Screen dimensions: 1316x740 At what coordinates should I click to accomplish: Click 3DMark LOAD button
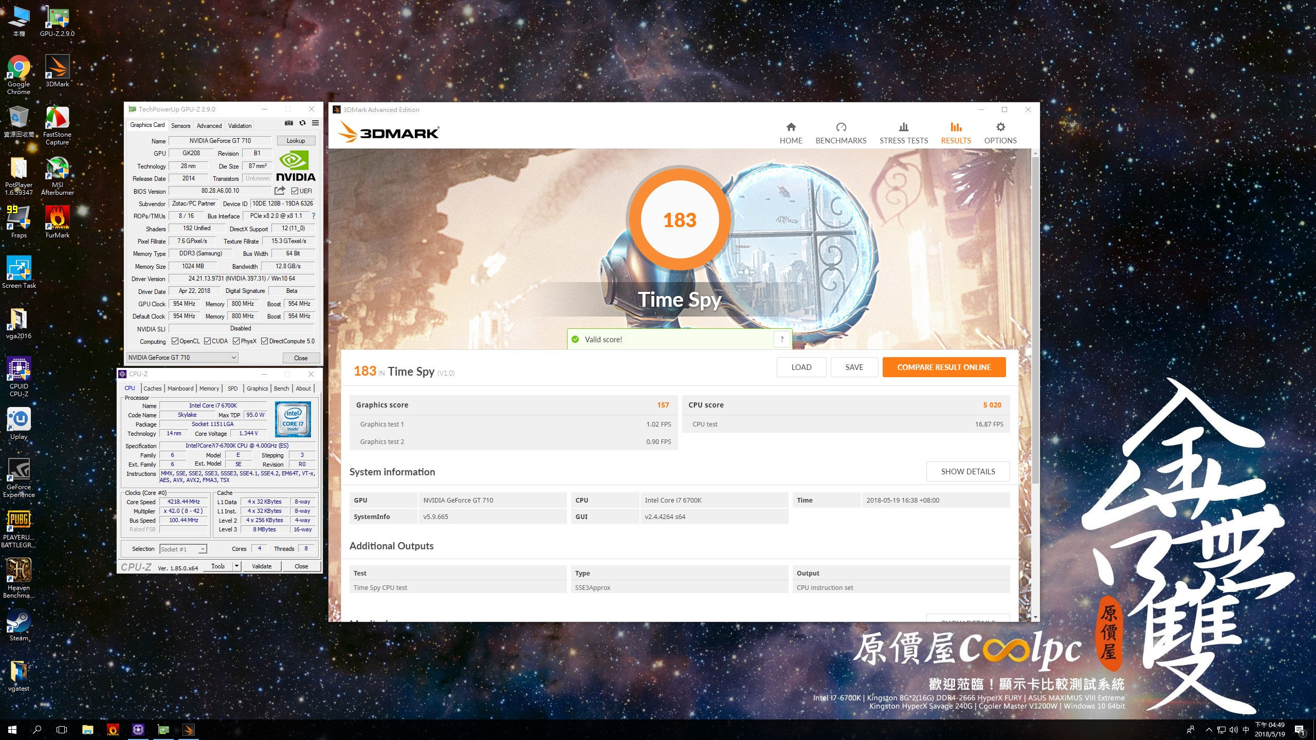[801, 367]
